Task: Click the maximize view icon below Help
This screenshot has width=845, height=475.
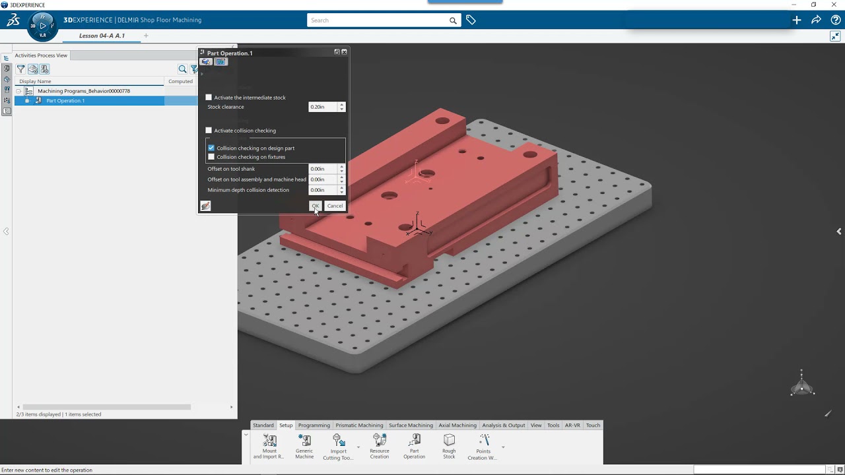Action: point(835,36)
